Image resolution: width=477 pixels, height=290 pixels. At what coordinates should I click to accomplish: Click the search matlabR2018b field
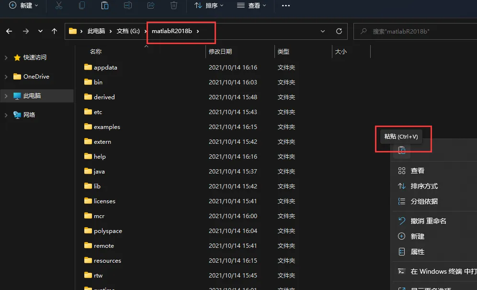click(x=415, y=31)
